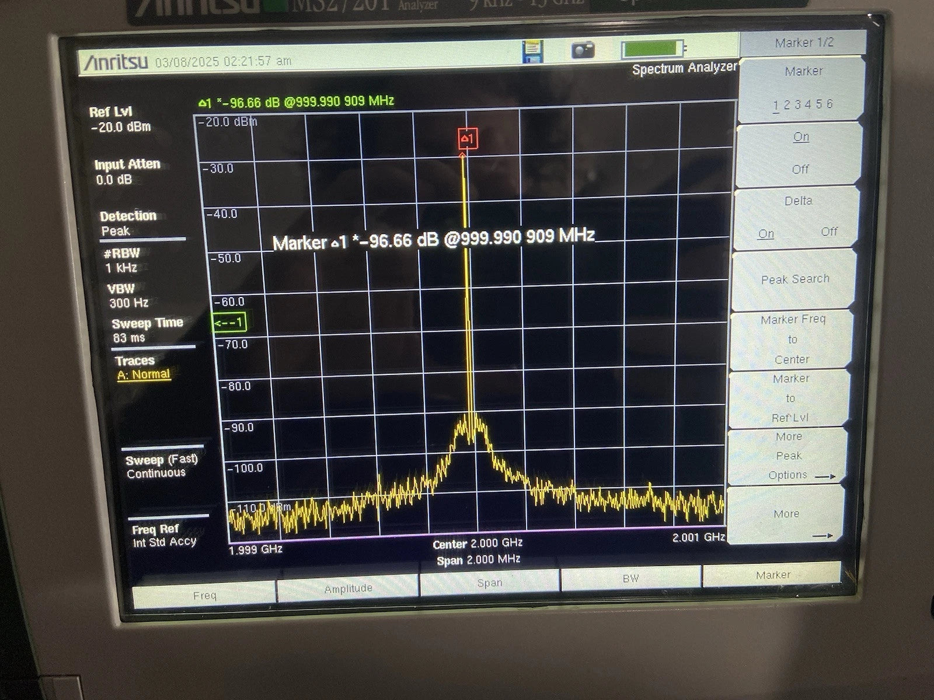Click the save file floppy disk icon
Screen dimensions: 934x700
pos(532,50)
